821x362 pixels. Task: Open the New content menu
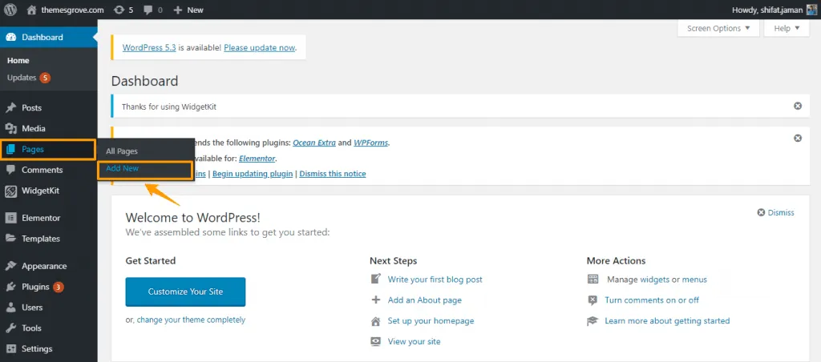[x=188, y=10]
